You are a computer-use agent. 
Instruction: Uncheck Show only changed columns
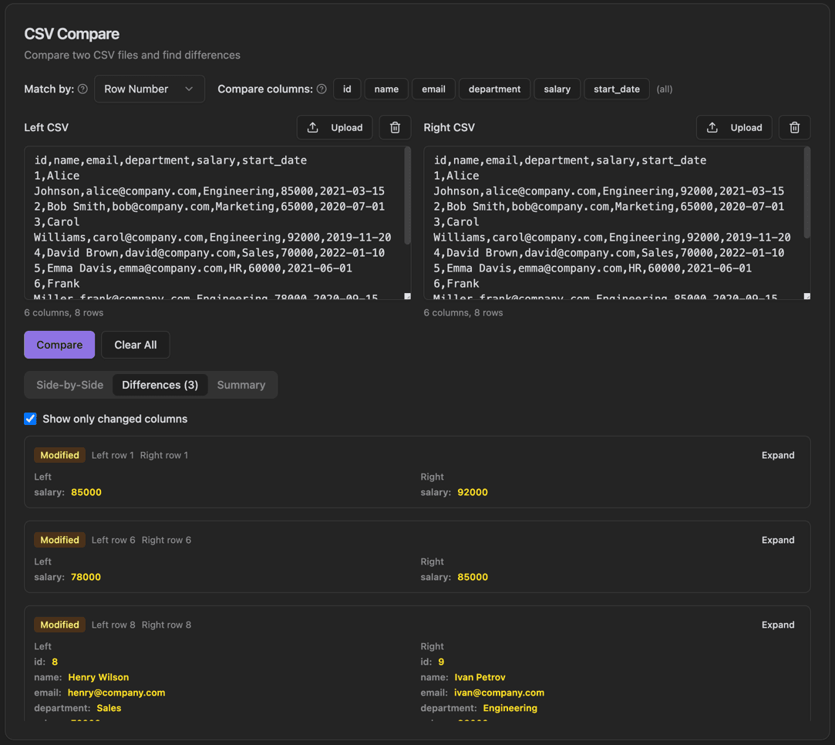[x=30, y=419]
